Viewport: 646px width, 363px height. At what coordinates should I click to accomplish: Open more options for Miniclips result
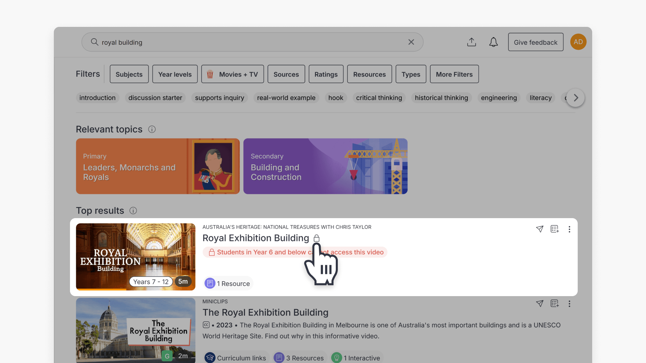coord(569,304)
